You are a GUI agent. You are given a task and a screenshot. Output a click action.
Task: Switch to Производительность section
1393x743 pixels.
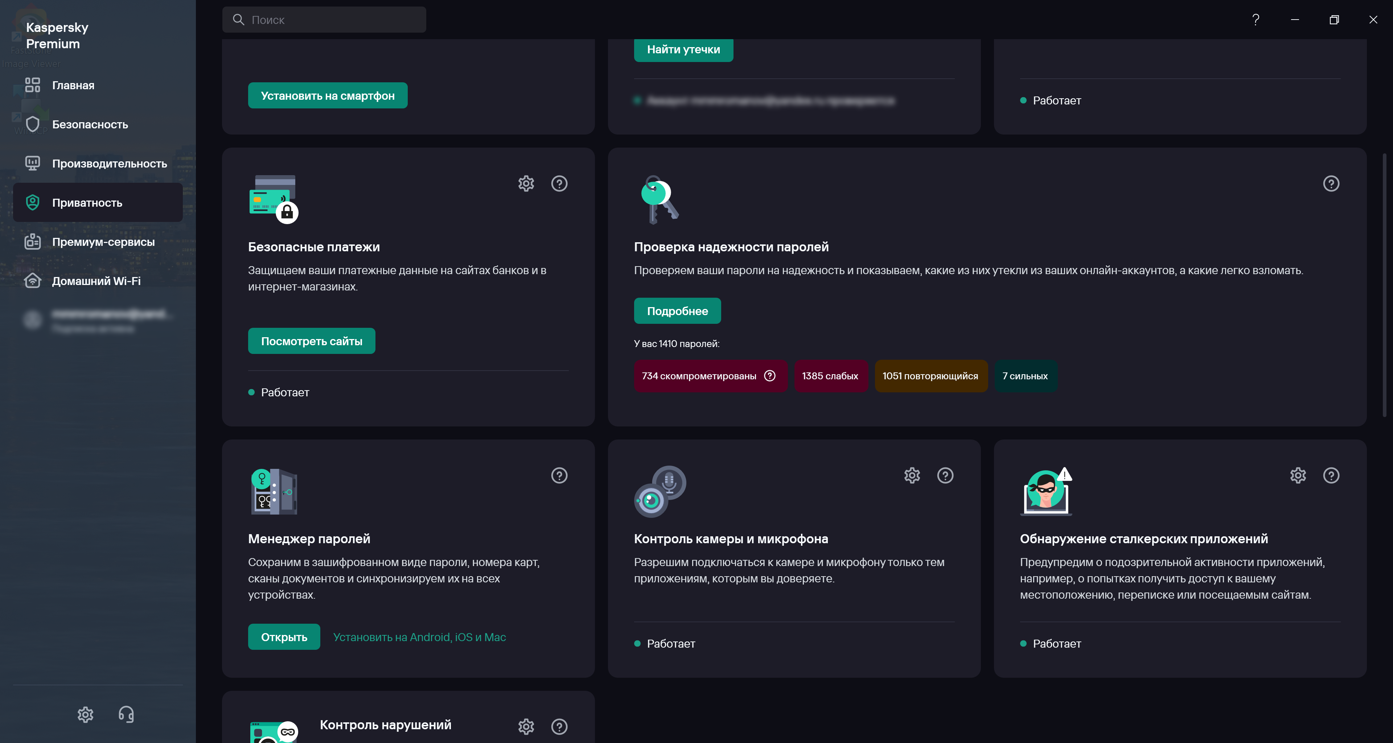click(x=109, y=163)
